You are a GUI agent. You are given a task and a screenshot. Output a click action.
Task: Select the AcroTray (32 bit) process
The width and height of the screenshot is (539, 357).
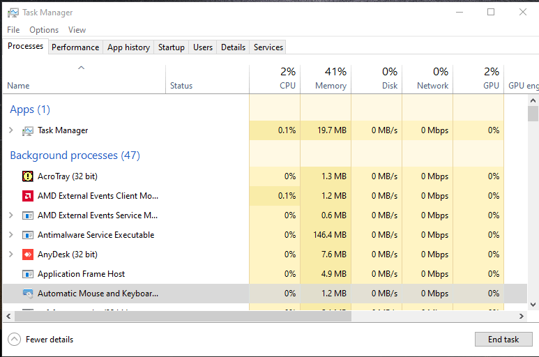(x=68, y=176)
